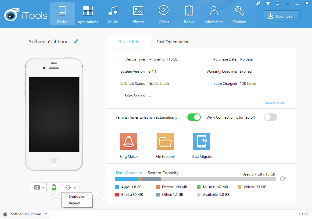Screen dimensions: 312x219
Task: Eject Softpedia's iPhone in status bar
Action: click(x=46, y=214)
